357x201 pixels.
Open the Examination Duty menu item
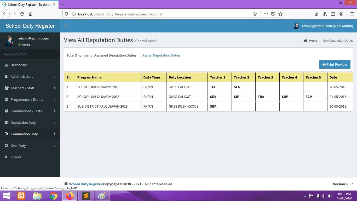click(x=24, y=134)
